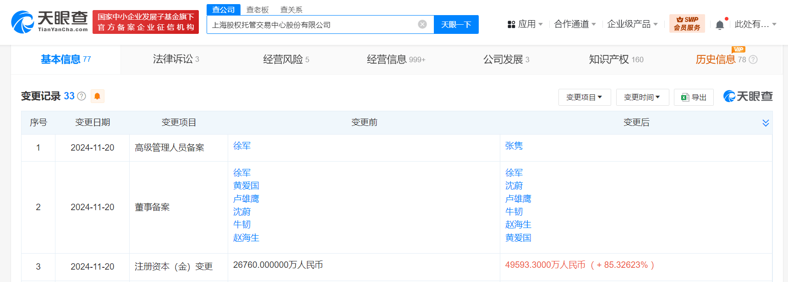Click the 变更日期 column header
The image size is (788, 282).
[x=93, y=122]
